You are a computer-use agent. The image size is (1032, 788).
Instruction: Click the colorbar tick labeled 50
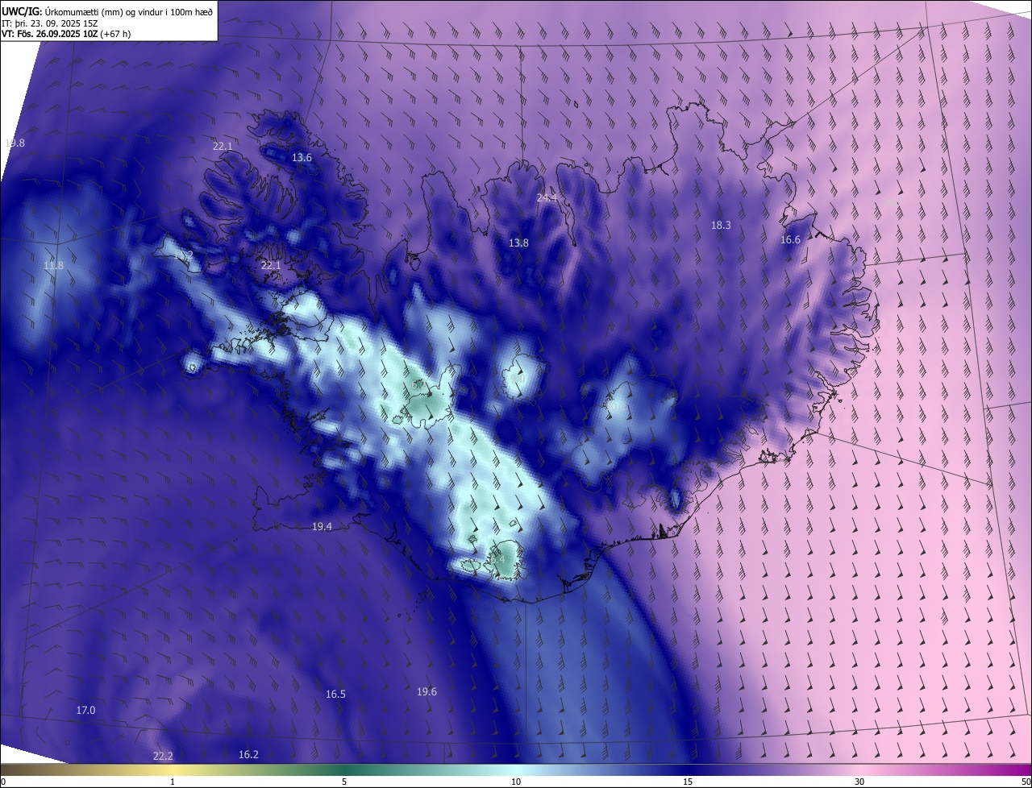(1026, 782)
